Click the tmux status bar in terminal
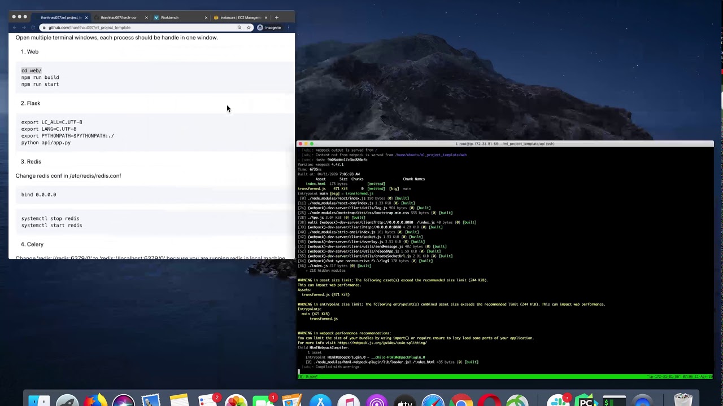Image resolution: width=723 pixels, height=406 pixels. [x=505, y=376]
